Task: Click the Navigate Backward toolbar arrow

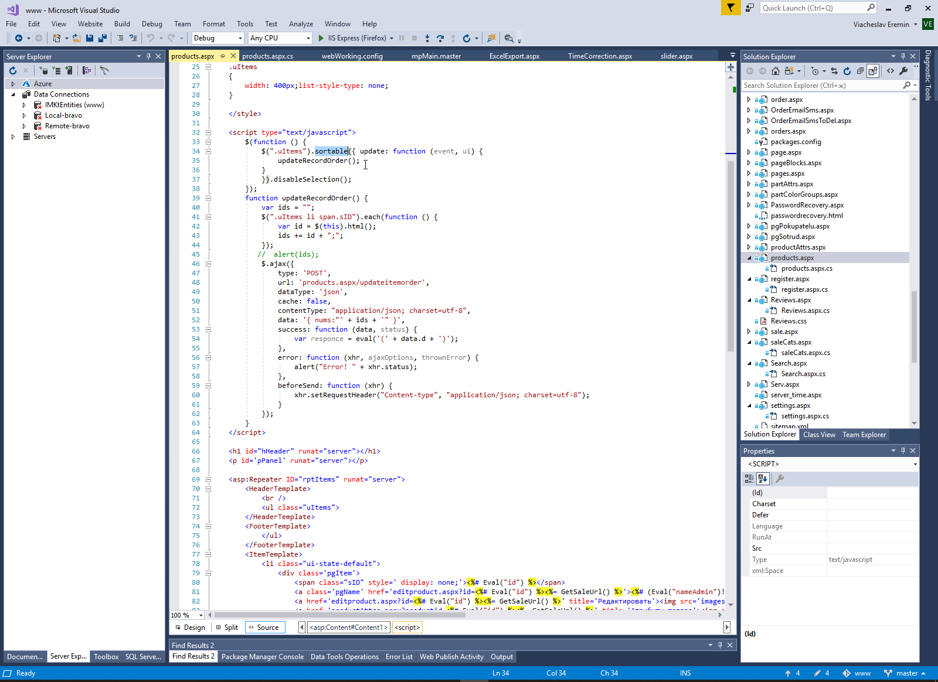Action: (19, 38)
